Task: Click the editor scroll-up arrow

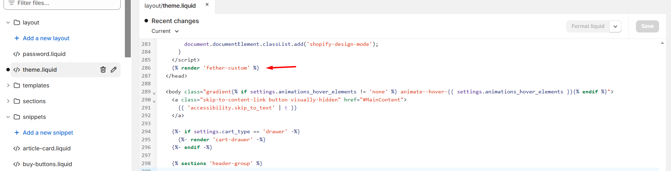Action: 662,43
